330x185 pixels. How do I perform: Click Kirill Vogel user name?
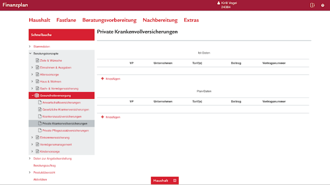[229, 3]
